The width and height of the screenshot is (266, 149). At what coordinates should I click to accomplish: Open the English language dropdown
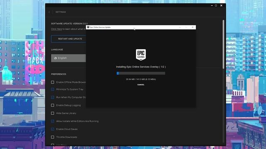point(69,58)
